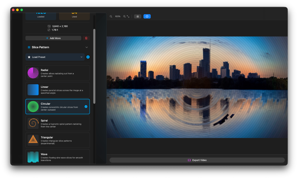The image size is (298, 179).
Task: Click the zoom in magnifier icon
Action: coord(124,16)
